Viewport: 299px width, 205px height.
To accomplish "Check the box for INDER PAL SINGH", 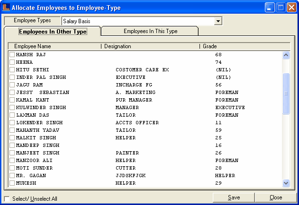I will [x=12, y=77].
